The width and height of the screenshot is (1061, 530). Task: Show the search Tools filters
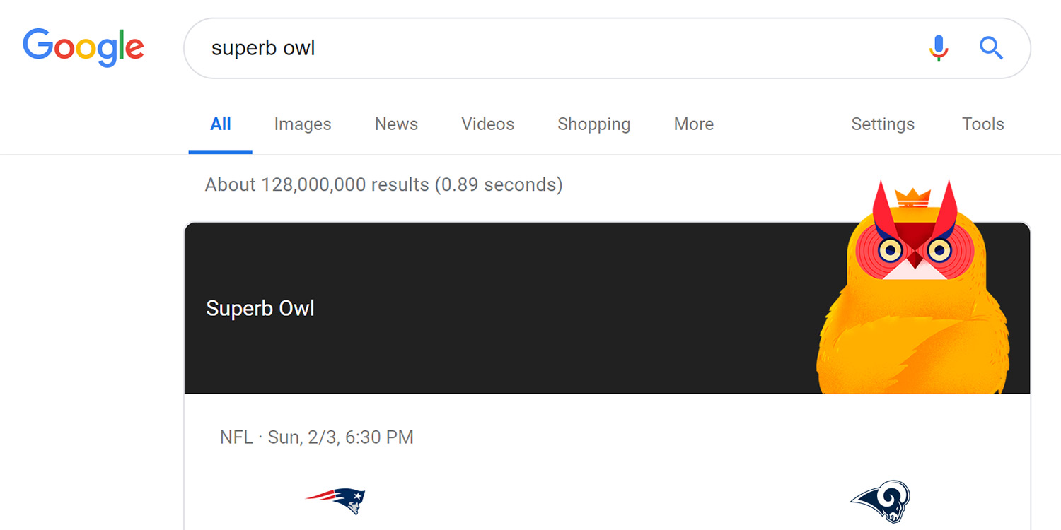coord(982,124)
